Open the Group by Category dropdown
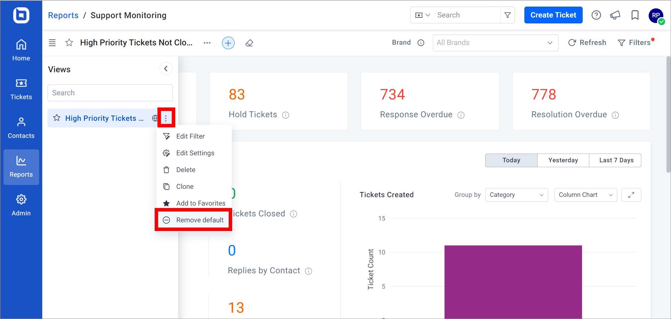Image resolution: width=671 pixels, height=319 pixels. [516, 195]
